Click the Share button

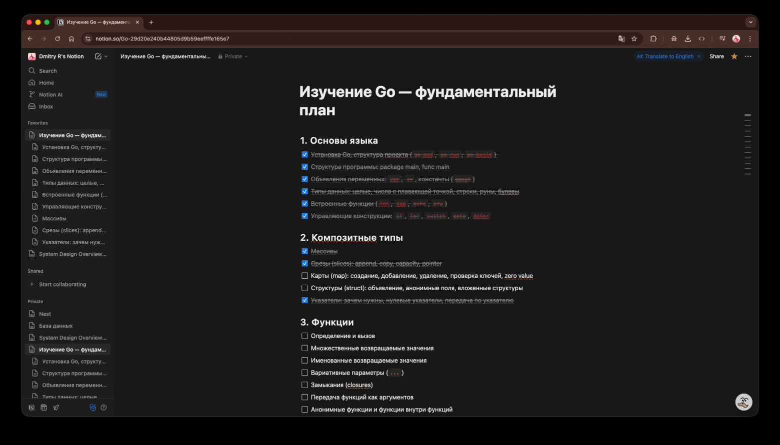(716, 56)
